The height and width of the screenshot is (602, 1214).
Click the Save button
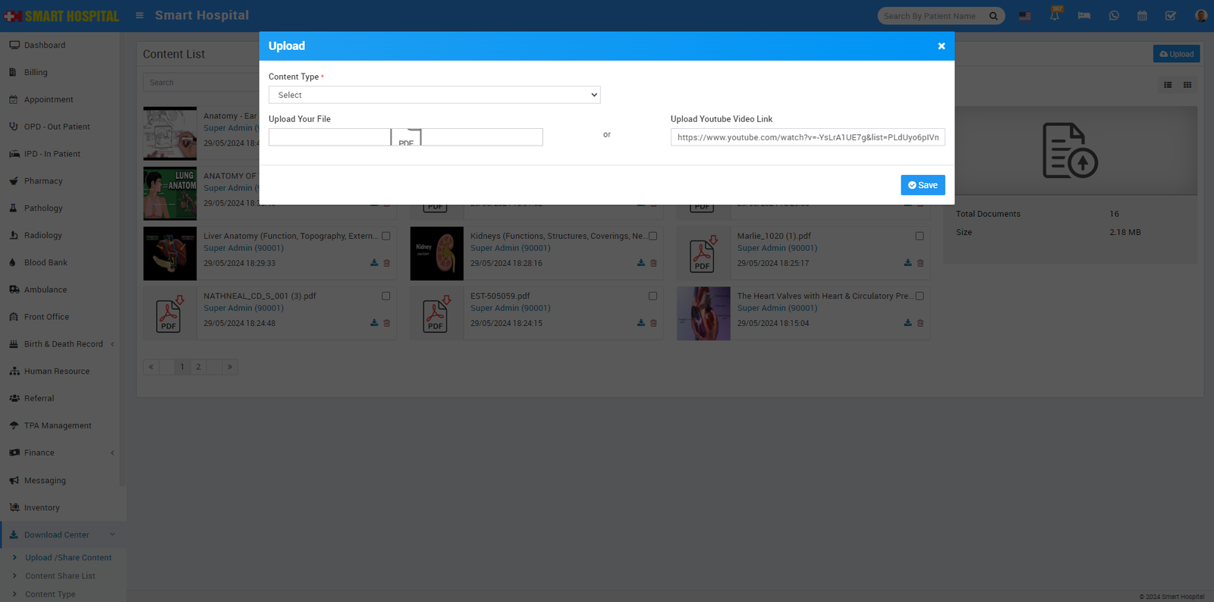point(923,185)
